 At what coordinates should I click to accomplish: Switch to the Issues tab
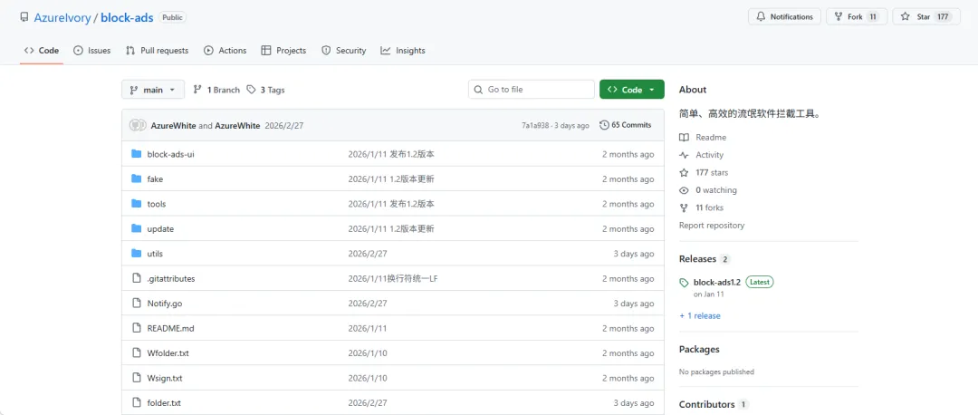(x=91, y=51)
